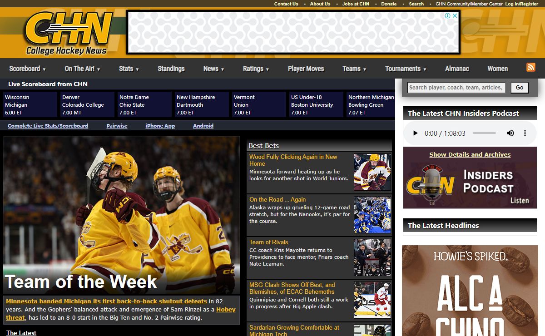Screen dimensions: 545x336
Task: Open podcast player more options menu
Action: 525,133
